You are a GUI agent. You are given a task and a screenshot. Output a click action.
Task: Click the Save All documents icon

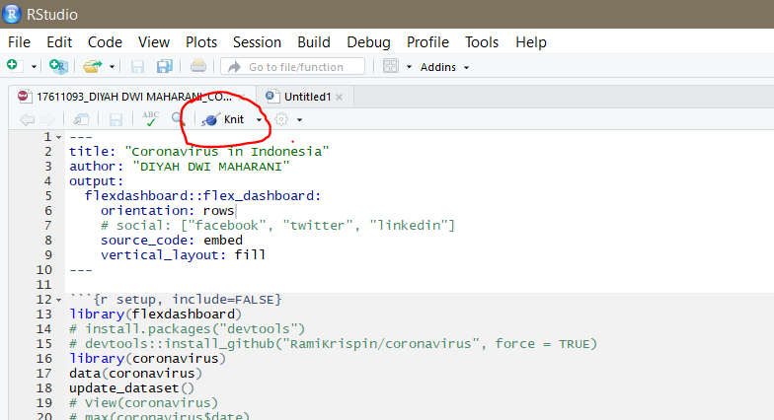pyautogui.click(x=164, y=66)
